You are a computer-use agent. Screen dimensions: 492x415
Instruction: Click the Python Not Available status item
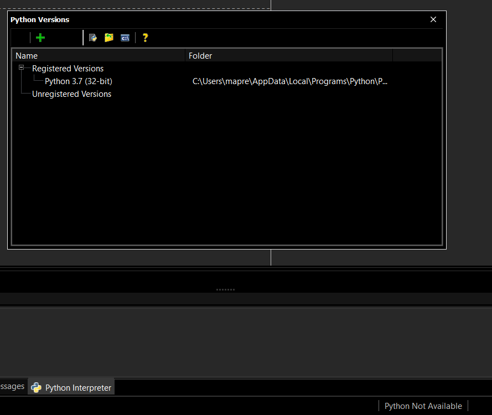(423, 406)
